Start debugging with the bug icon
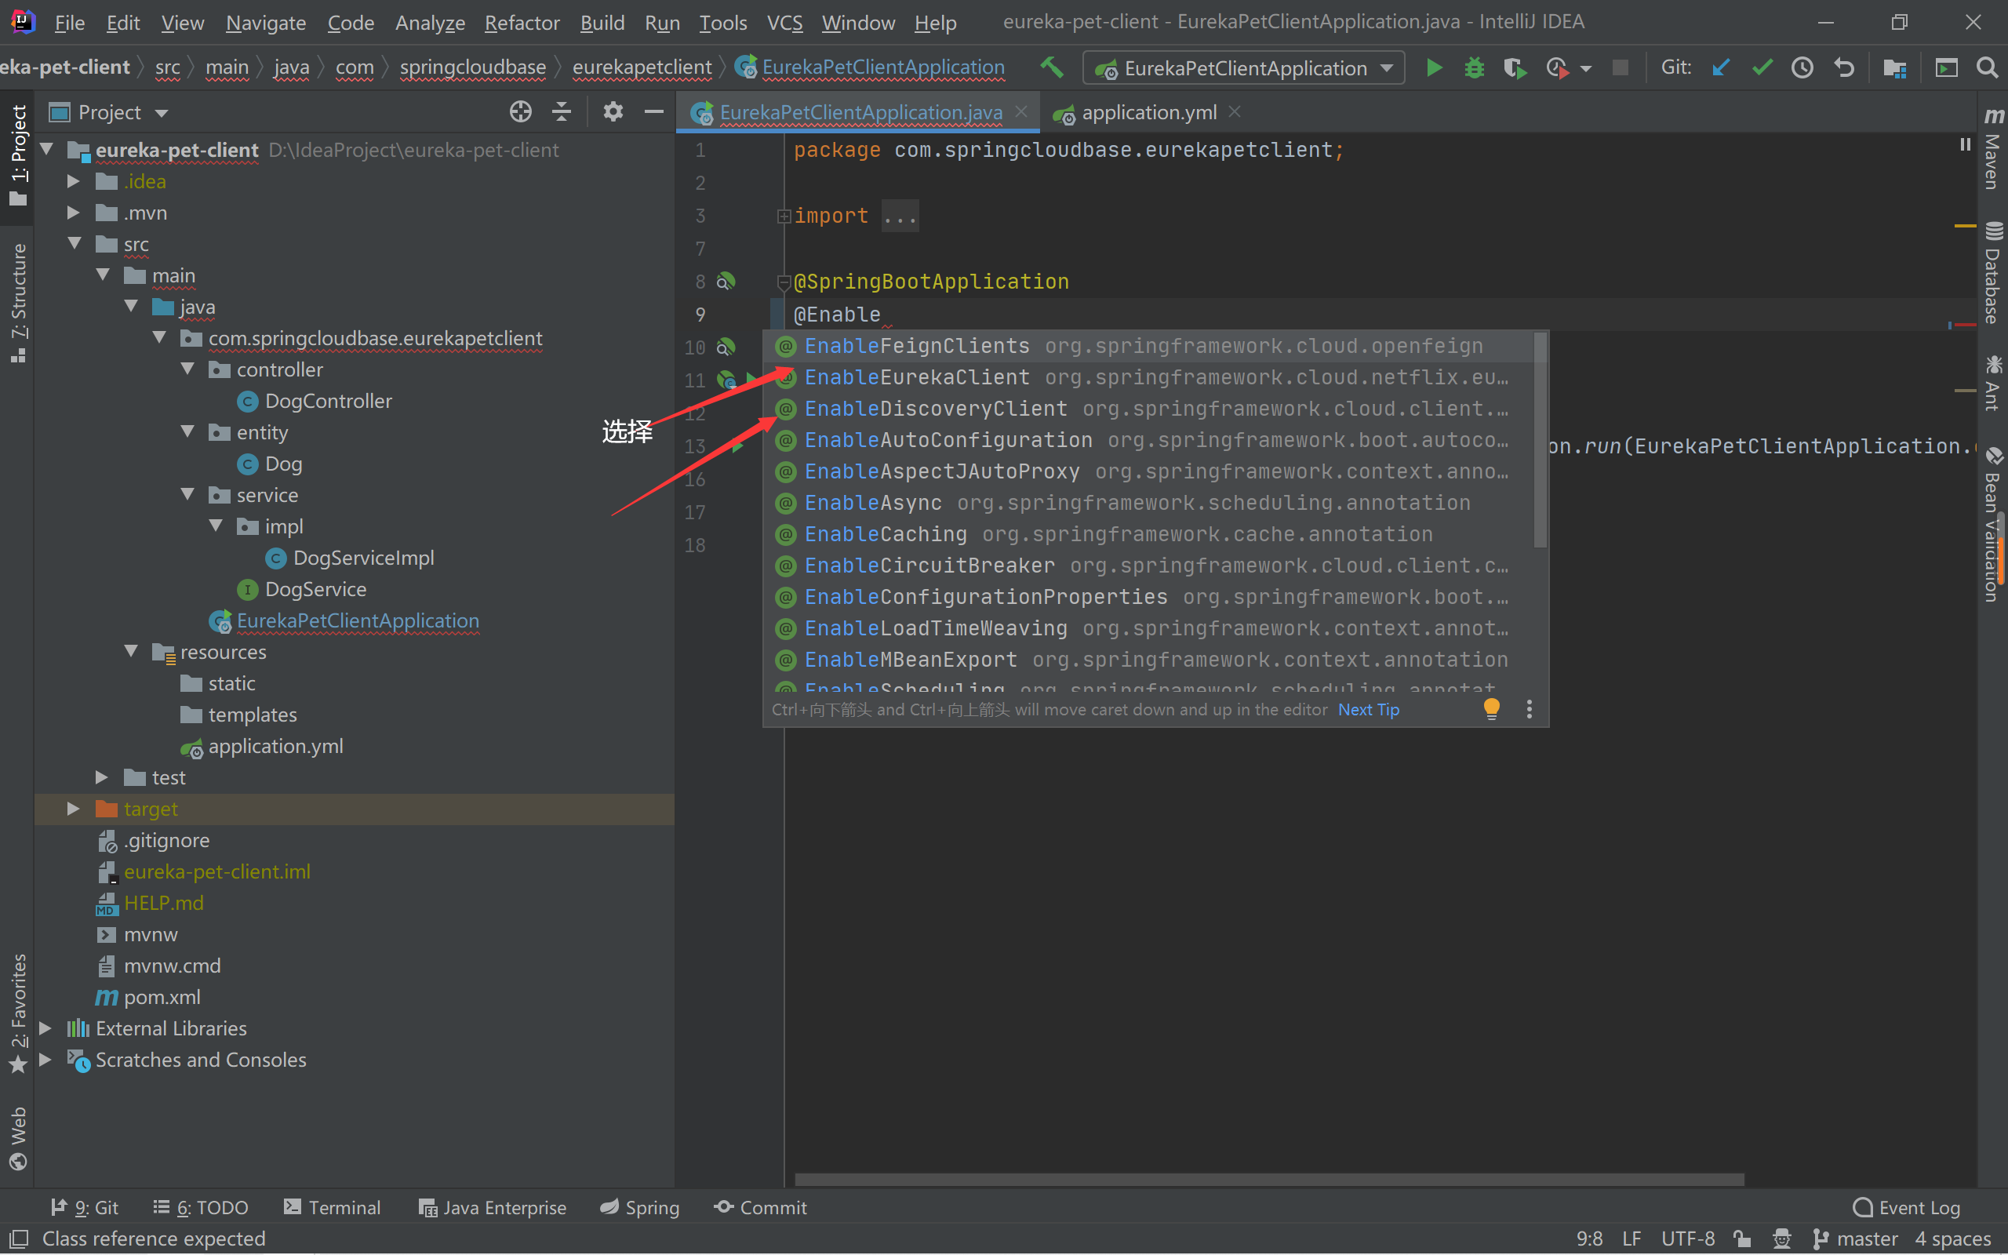The image size is (2008, 1255). click(1474, 68)
